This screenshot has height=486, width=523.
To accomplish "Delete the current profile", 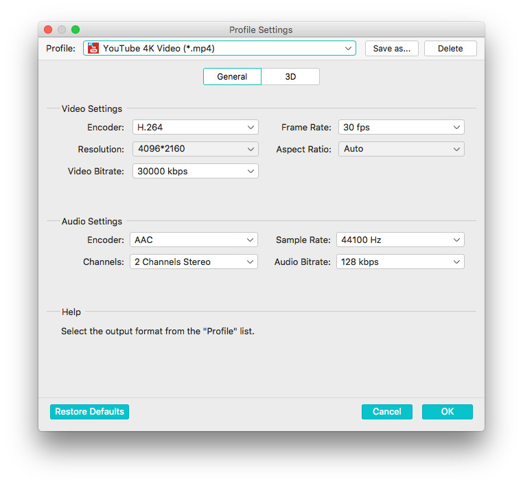I will (450, 48).
